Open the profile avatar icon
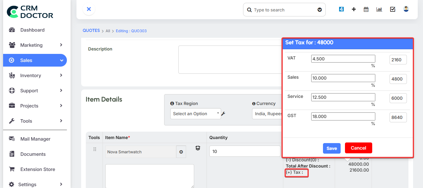The width and height of the screenshot is (423, 188). (406, 9)
